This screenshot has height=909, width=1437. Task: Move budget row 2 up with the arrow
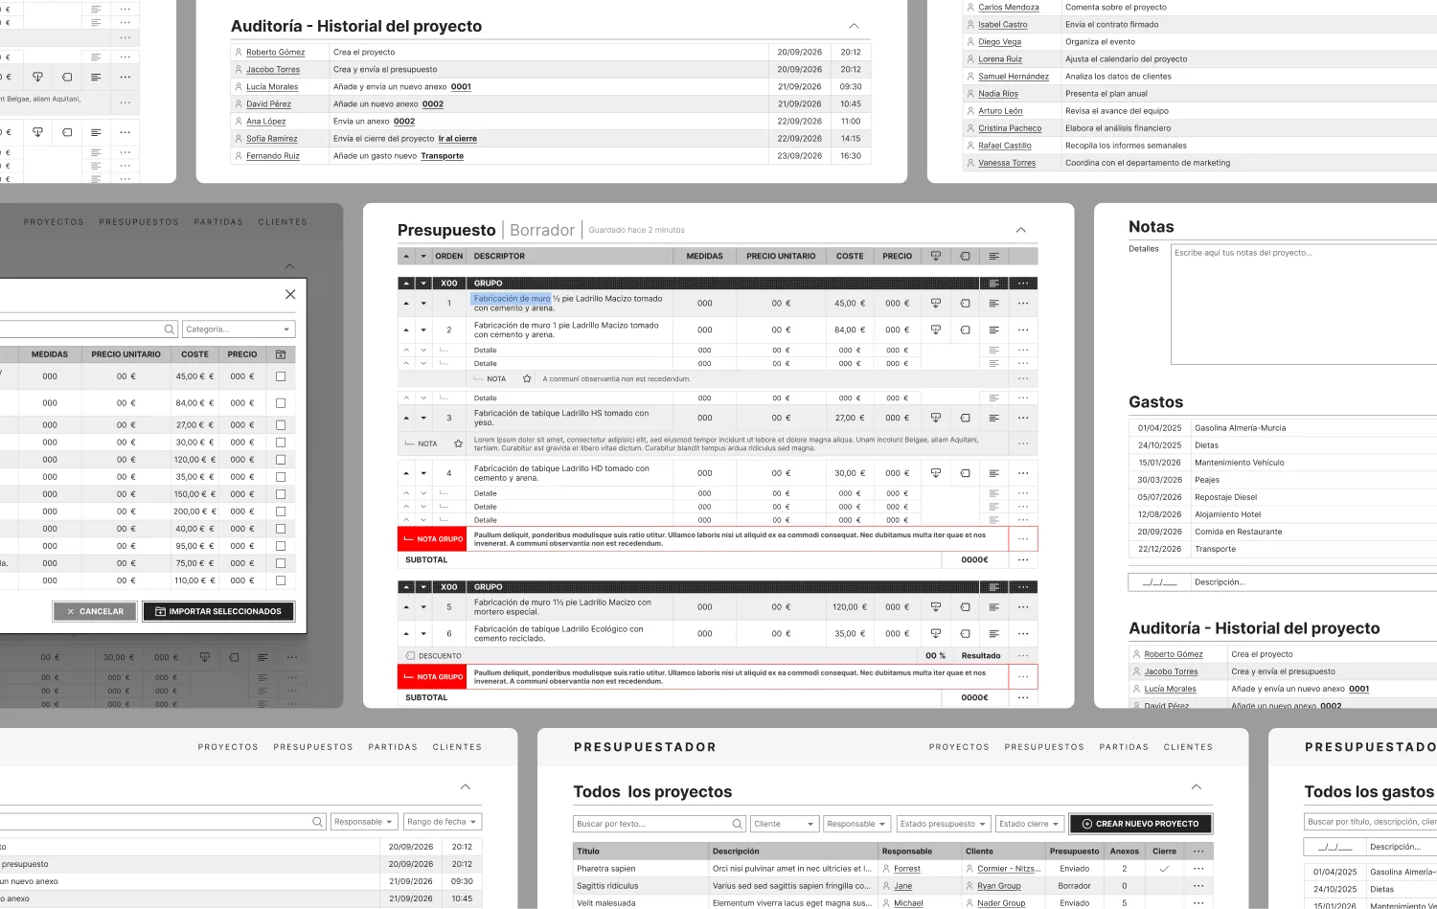tap(406, 330)
